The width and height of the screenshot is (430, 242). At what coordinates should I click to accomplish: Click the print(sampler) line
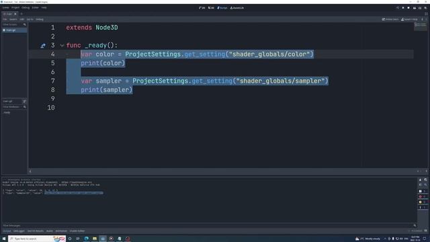pos(107,90)
